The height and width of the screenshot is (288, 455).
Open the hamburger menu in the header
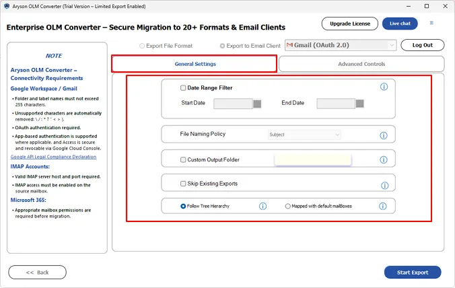(x=431, y=24)
